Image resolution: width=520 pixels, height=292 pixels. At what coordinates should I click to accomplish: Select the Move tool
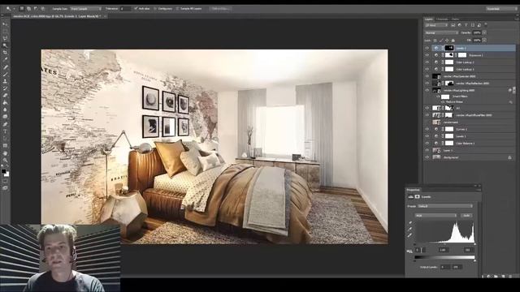(5, 24)
